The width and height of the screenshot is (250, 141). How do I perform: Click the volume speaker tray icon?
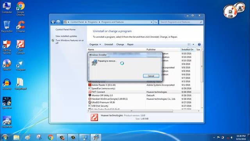tap(232, 137)
